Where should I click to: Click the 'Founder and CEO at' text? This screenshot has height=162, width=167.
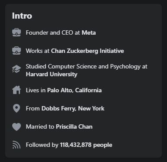(53, 32)
